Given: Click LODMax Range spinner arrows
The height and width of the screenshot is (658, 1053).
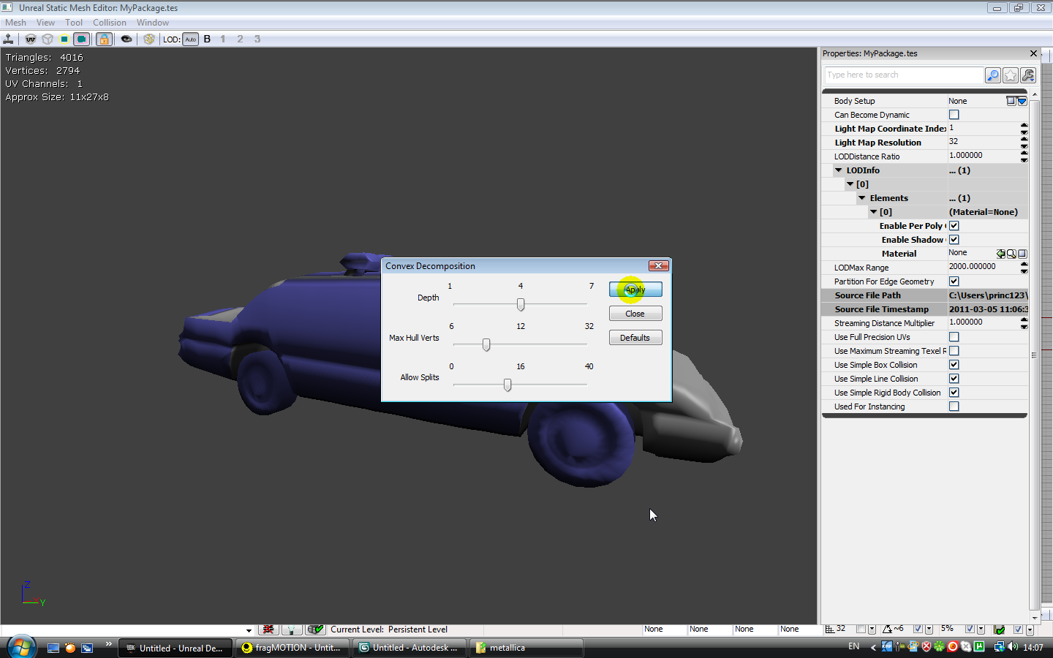Looking at the screenshot, I should (x=1024, y=268).
